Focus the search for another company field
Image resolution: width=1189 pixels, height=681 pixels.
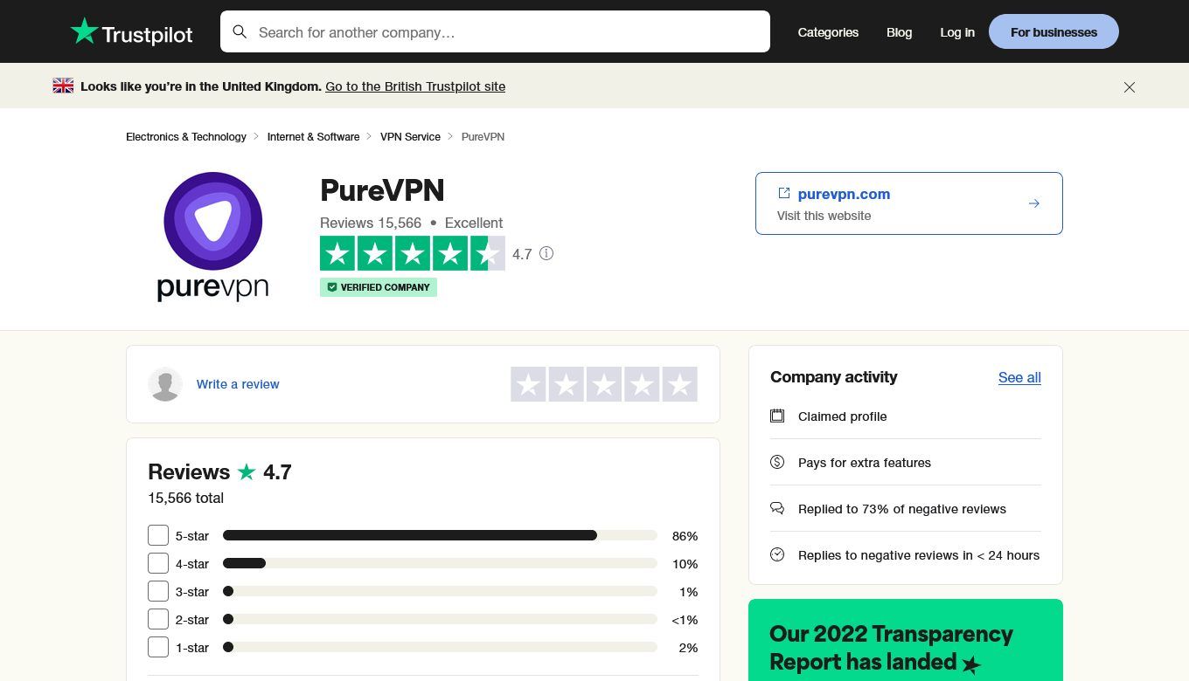[495, 31]
